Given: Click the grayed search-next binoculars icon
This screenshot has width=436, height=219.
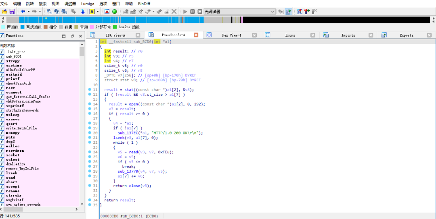Looking at the screenshot, I should (73, 11).
